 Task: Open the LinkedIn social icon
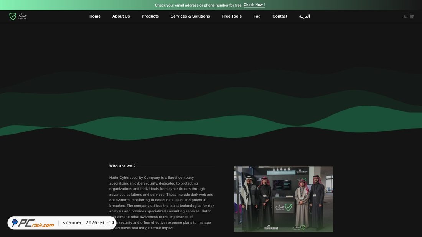pos(412,16)
